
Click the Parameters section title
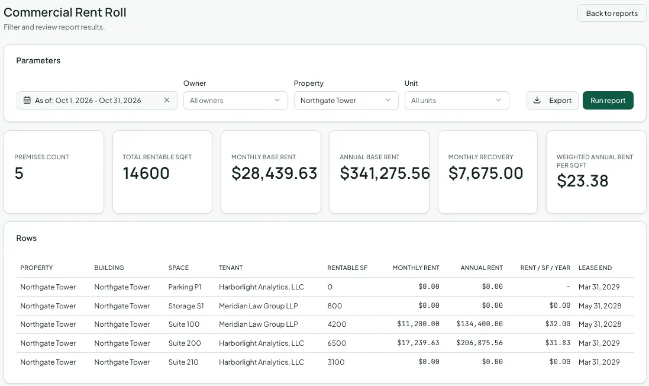point(38,60)
